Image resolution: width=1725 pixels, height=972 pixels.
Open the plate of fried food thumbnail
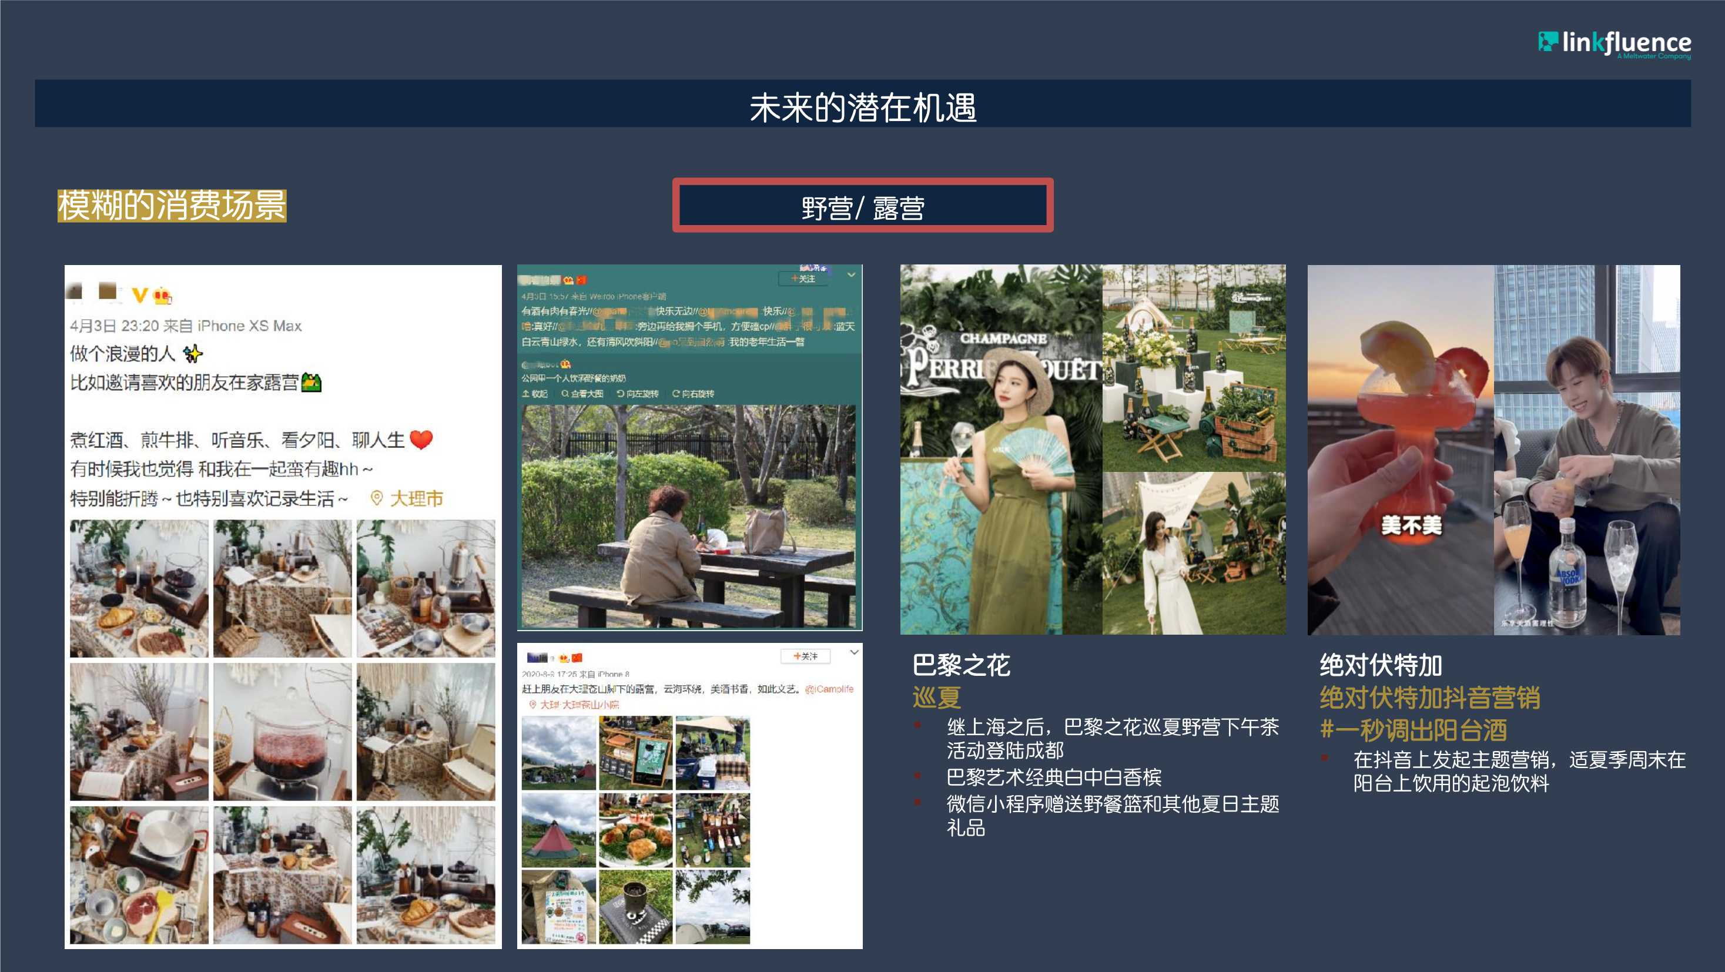635,830
